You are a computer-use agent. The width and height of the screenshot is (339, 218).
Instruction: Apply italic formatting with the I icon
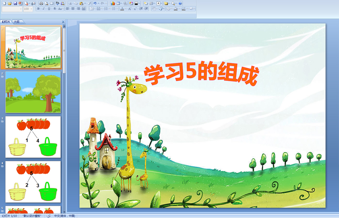click(x=44, y=8)
